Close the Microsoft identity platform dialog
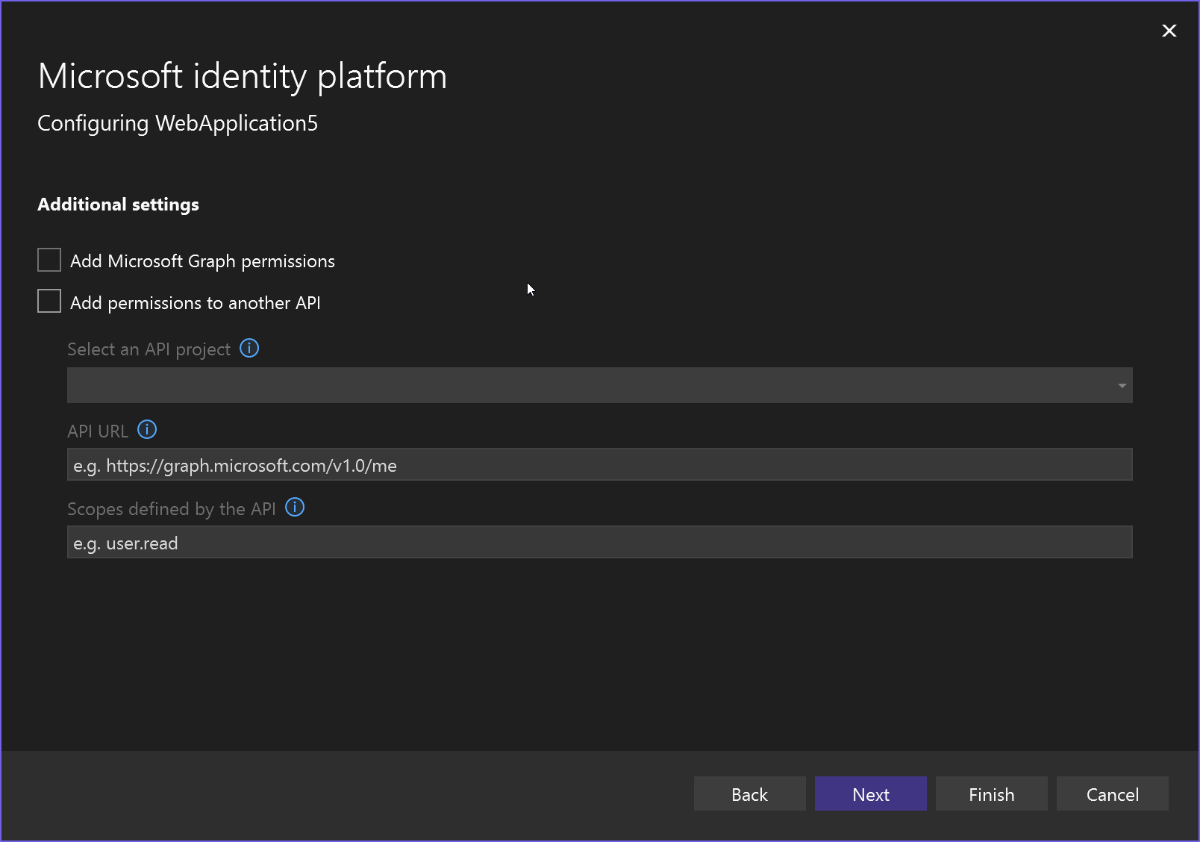Screen dimensions: 1200x842 (x=1168, y=31)
